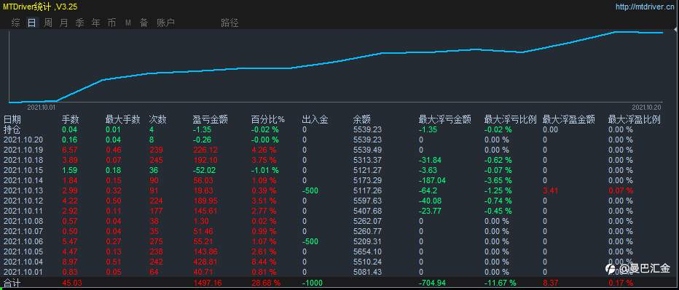Click the 最大浮亏金额 column header
This screenshot has height=290, width=679.
(444, 120)
